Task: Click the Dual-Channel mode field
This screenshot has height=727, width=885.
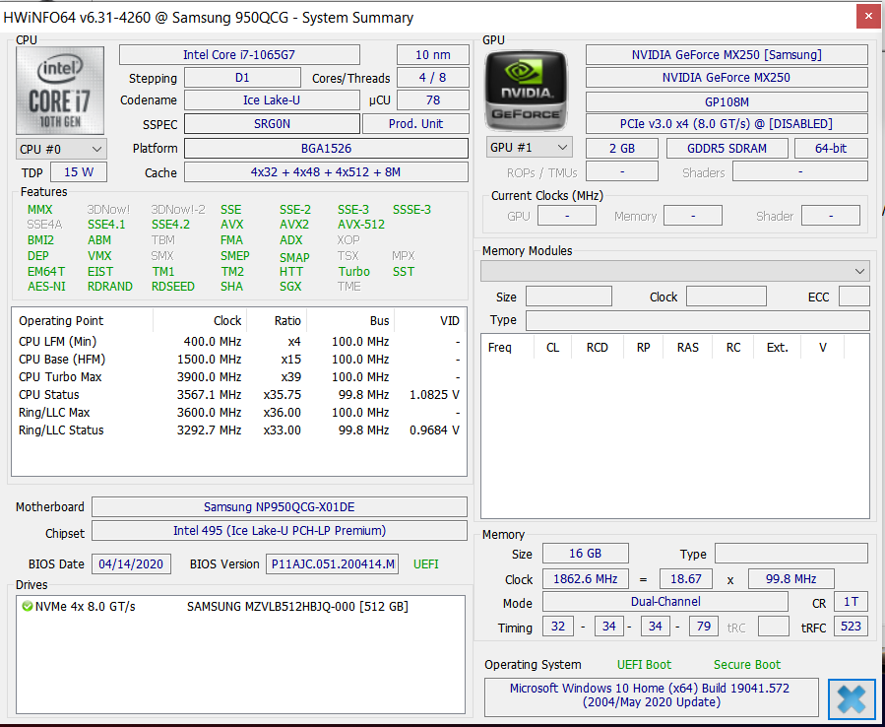Action: 665,602
